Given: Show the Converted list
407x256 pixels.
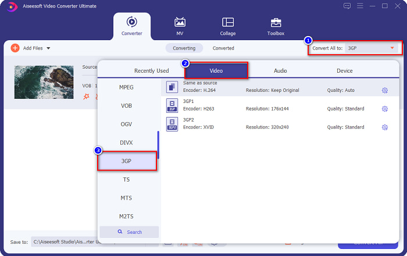Looking at the screenshot, I should tap(223, 48).
